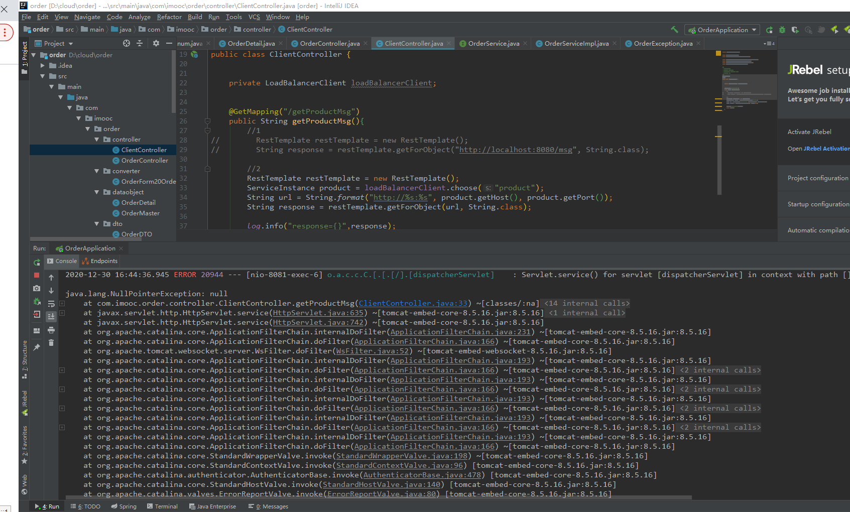Open WsFilter.java:52 link
Screen dimensions: 850x512
(x=373, y=351)
